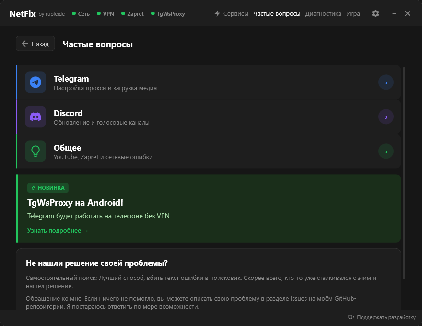Expand the Общее section chevron

[386, 151]
